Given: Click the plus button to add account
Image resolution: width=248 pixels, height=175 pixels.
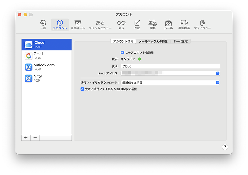Looking at the screenshot, I should click(26, 138).
